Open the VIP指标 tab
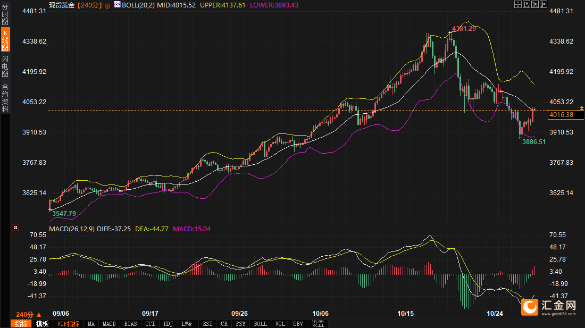The width and height of the screenshot is (585, 328). point(68,324)
